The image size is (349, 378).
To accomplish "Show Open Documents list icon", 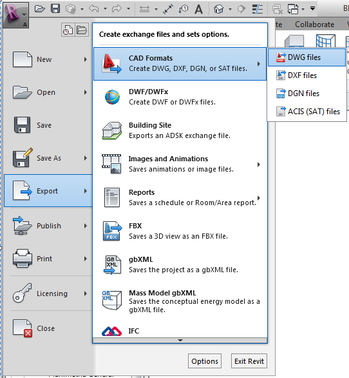I will [82, 30].
